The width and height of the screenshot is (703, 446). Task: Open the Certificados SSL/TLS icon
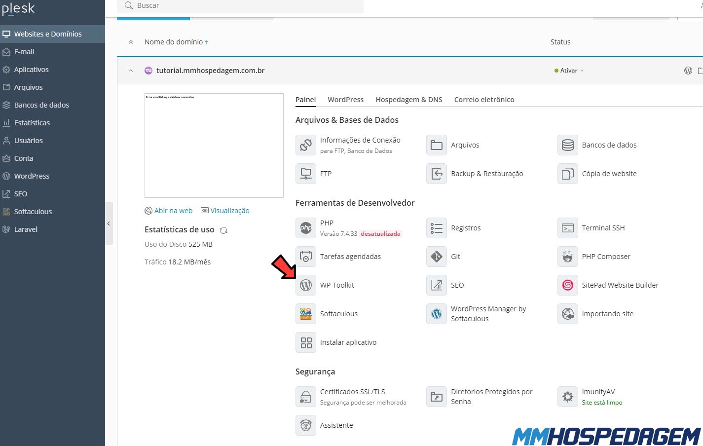click(306, 397)
